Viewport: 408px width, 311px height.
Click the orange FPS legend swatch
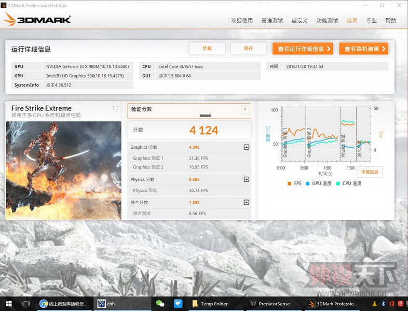(x=289, y=183)
